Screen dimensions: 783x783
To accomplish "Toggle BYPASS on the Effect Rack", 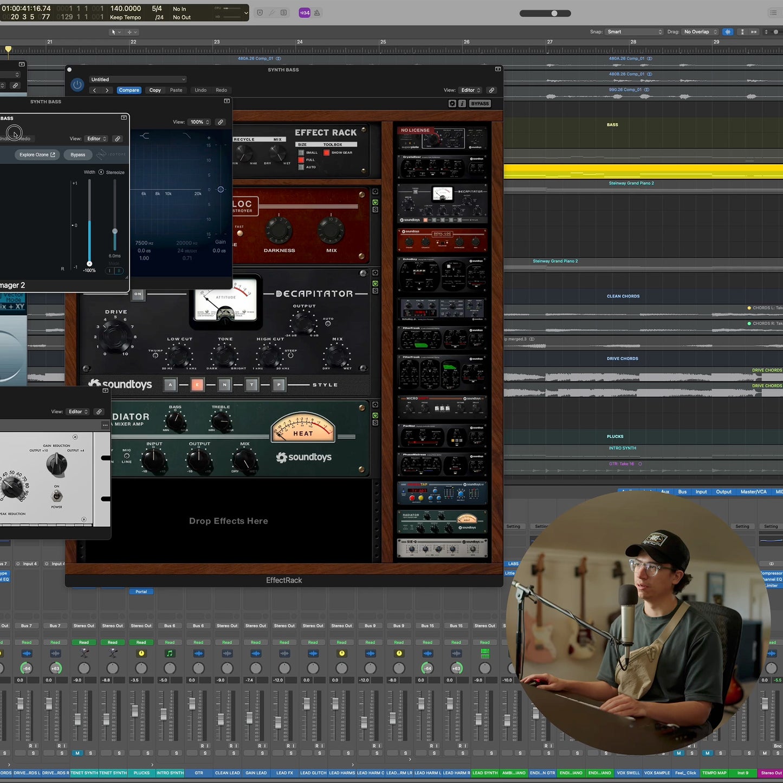I will point(480,103).
